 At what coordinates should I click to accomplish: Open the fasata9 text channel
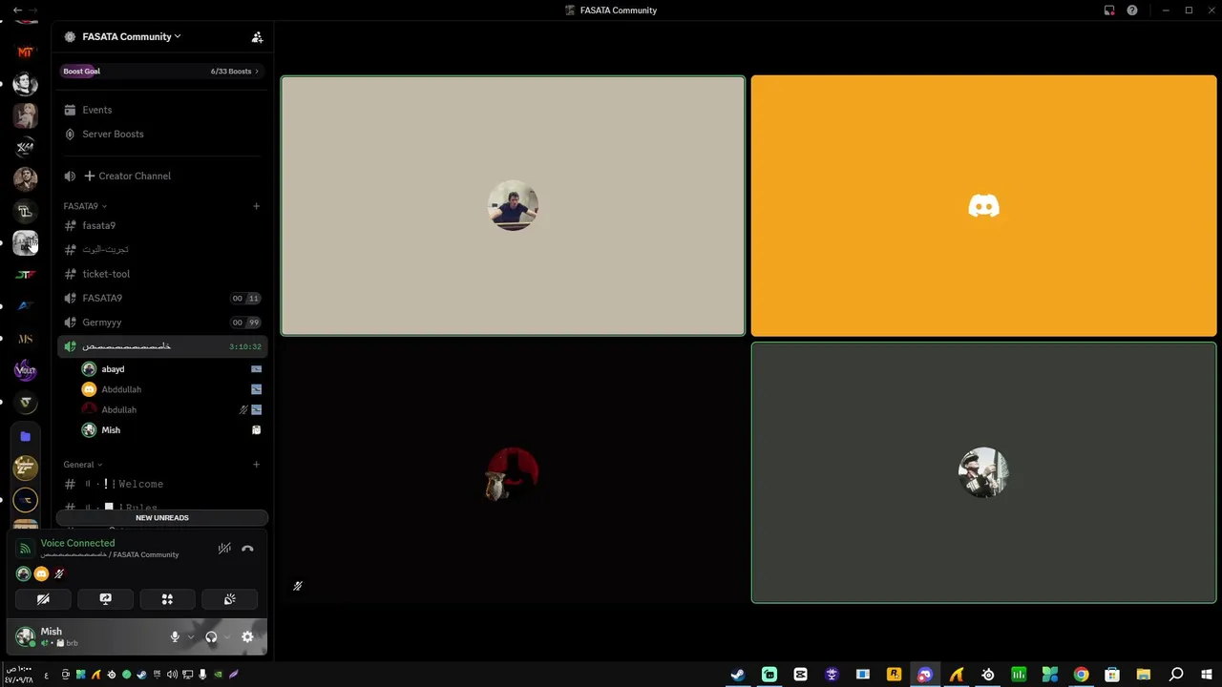pyautogui.click(x=160, y=225)
